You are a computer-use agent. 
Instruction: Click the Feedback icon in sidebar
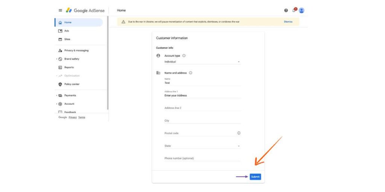60,112
